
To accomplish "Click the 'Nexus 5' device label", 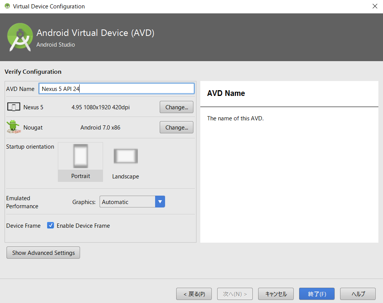I will [33, 107].
